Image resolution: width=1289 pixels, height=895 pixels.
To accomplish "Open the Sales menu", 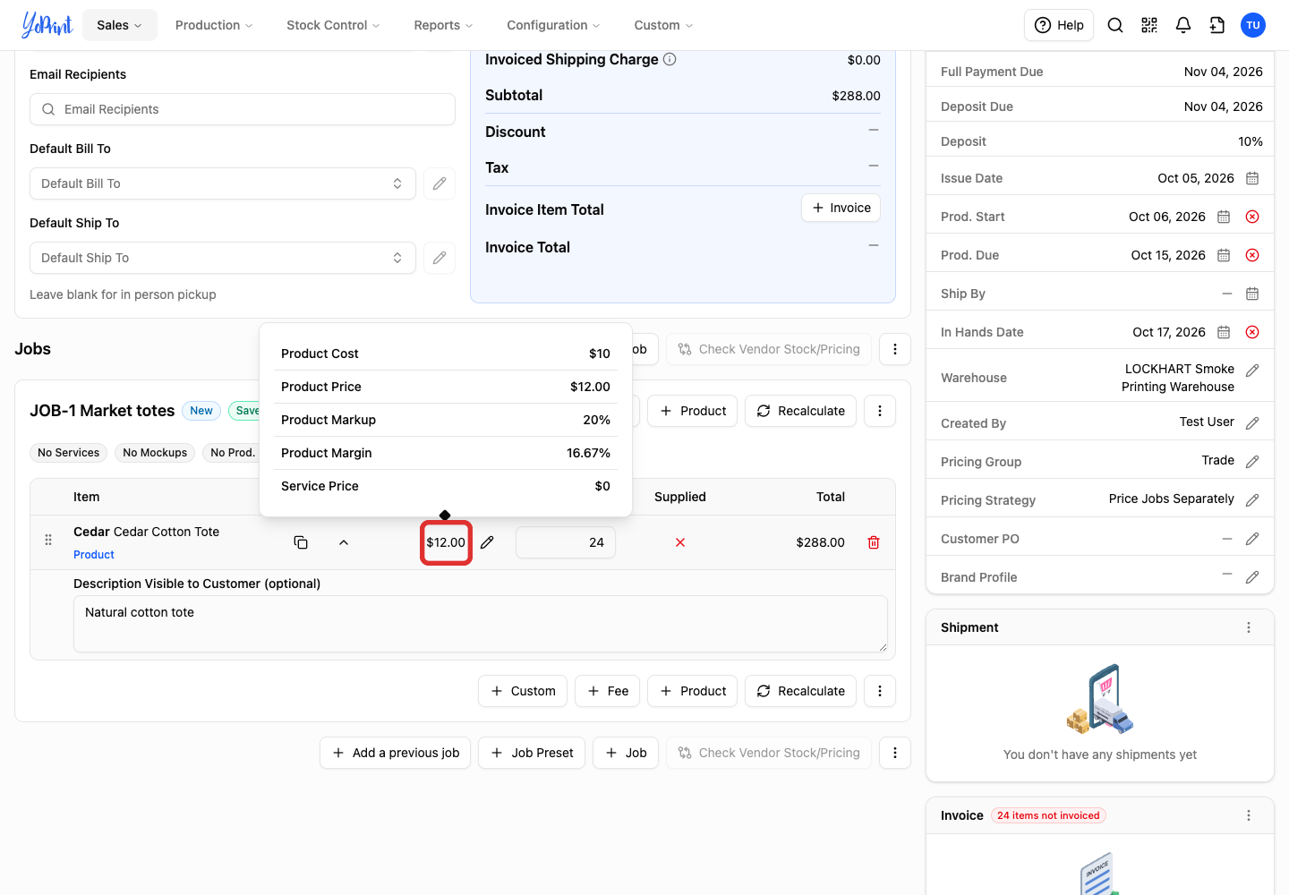I will tap(119, 25).
